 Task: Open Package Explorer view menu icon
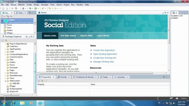tap(26, 37)
